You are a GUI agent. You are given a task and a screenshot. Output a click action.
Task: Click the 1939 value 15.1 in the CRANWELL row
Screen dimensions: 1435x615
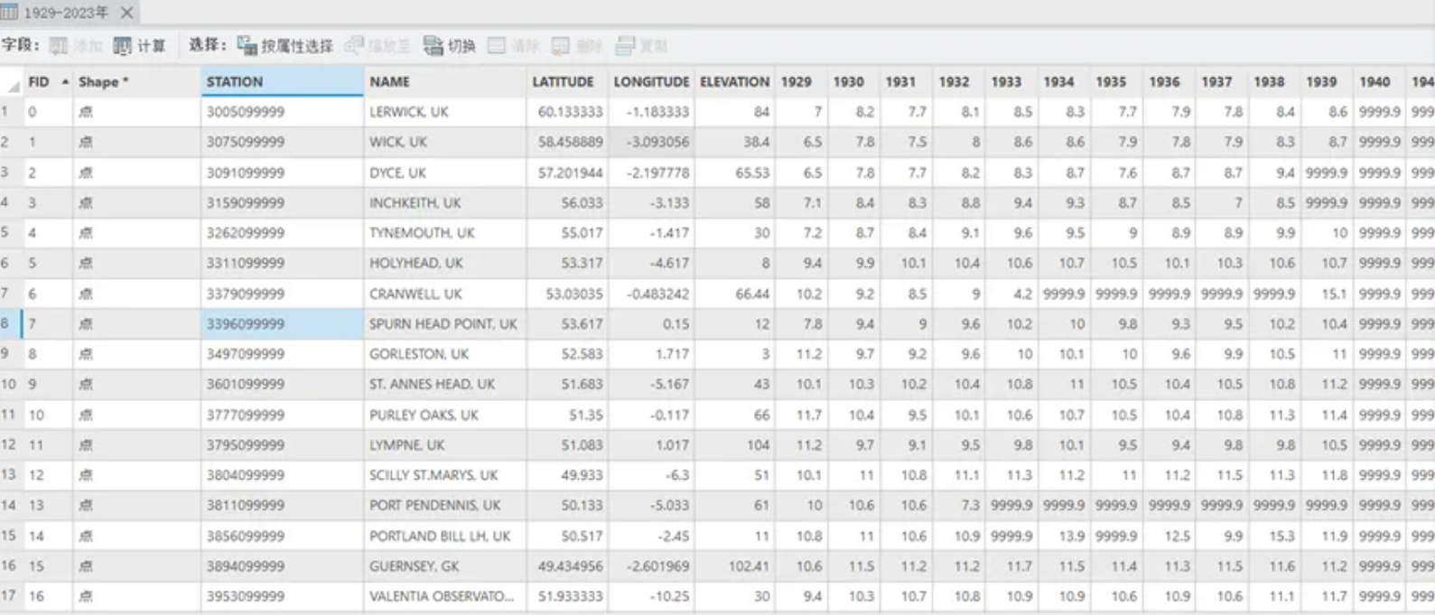tap(1326, 294)
